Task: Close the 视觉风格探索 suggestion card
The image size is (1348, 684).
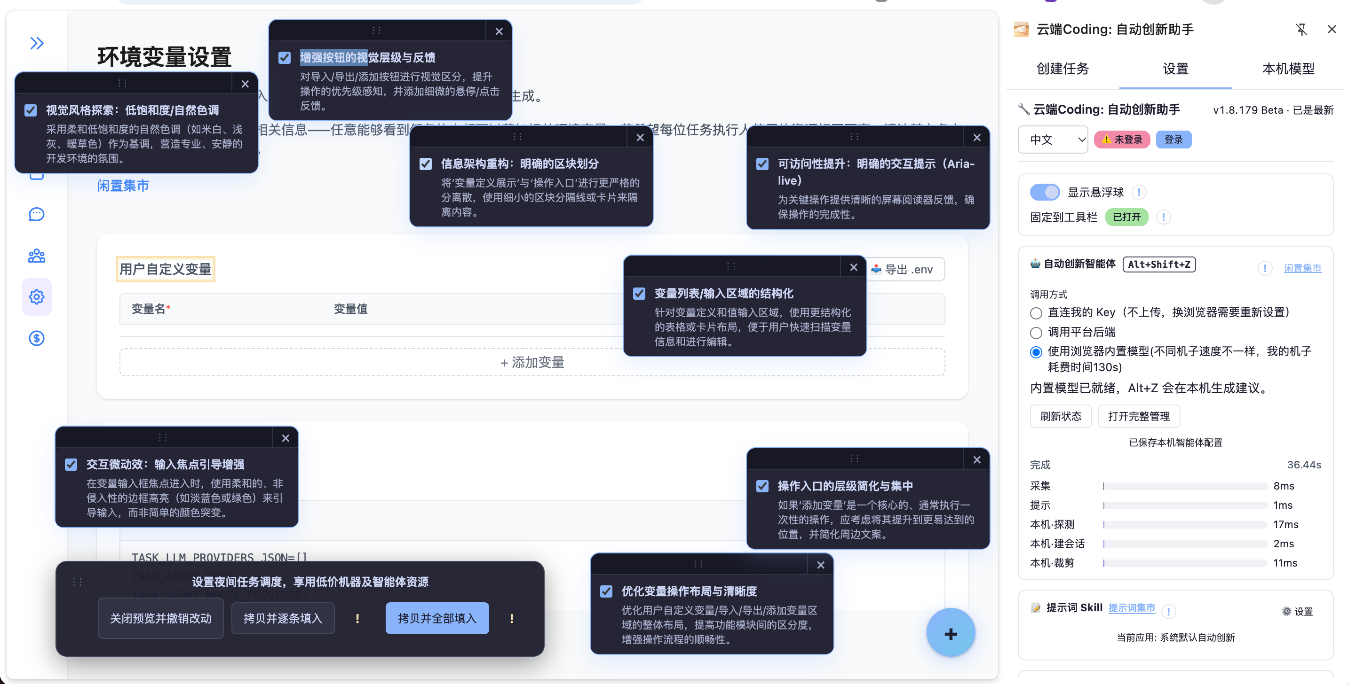Action: (245, 84)
